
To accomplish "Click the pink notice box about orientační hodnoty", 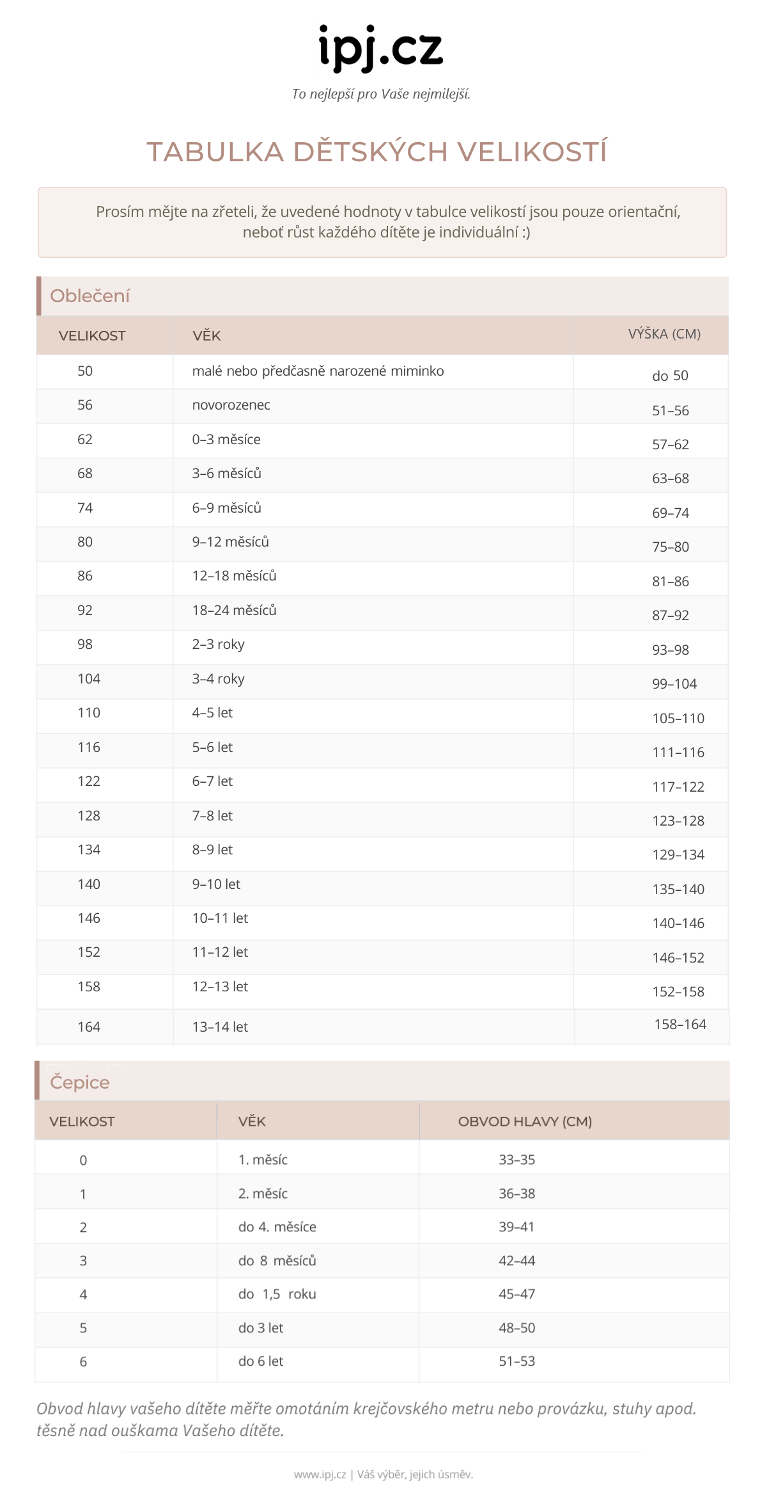I will click(382, 223).
